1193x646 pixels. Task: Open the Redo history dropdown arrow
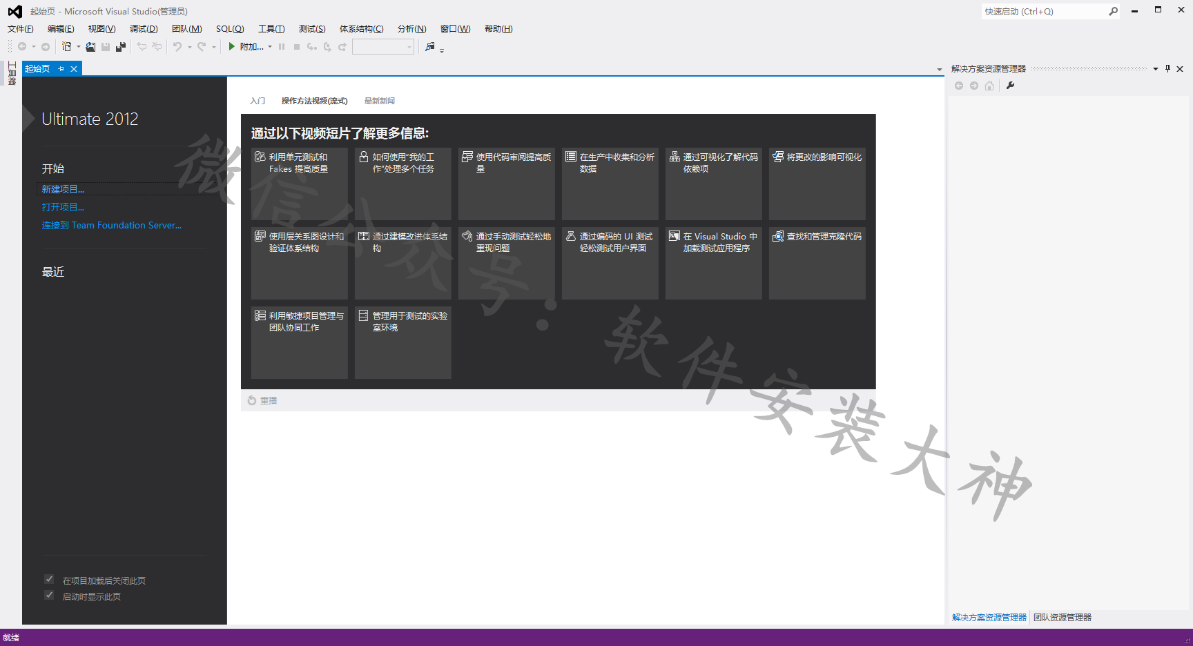[213, 47]
